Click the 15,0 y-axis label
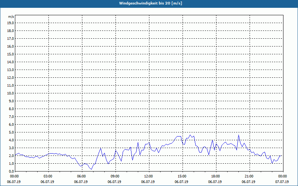The height and width of the screenshot is (186, 298). pyautogui.click(x=11, y=54)
